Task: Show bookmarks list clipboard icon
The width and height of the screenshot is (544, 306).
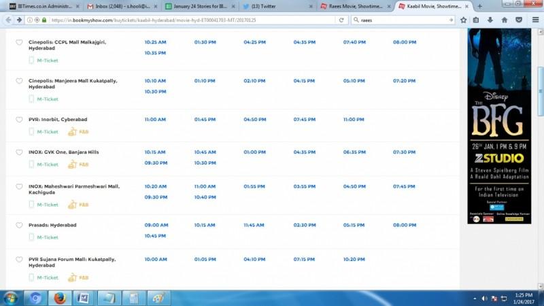Action: (476, 20)
